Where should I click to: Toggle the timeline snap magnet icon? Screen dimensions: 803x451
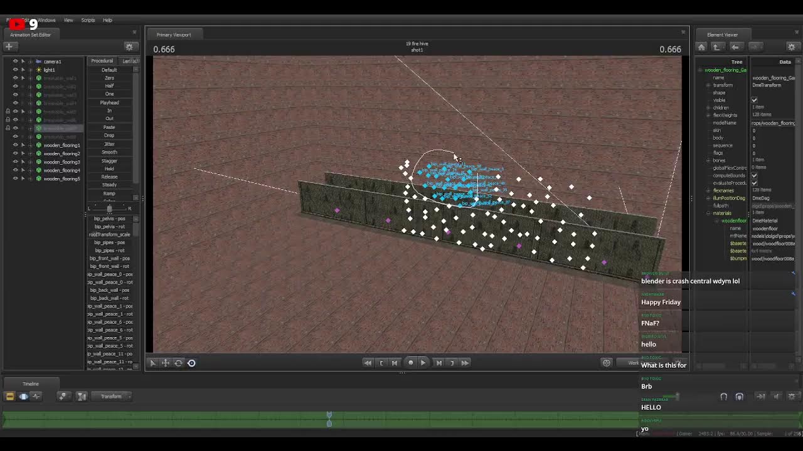[723, 397]
